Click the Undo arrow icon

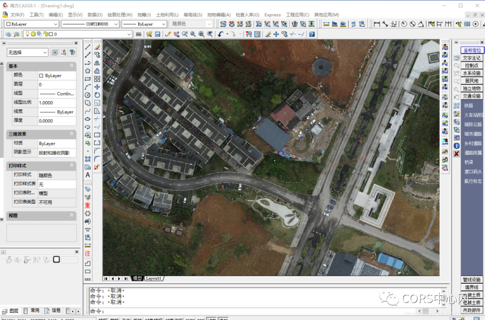tap(220, 34)
